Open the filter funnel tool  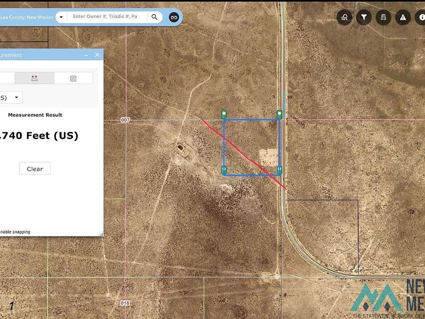[364, 17]
